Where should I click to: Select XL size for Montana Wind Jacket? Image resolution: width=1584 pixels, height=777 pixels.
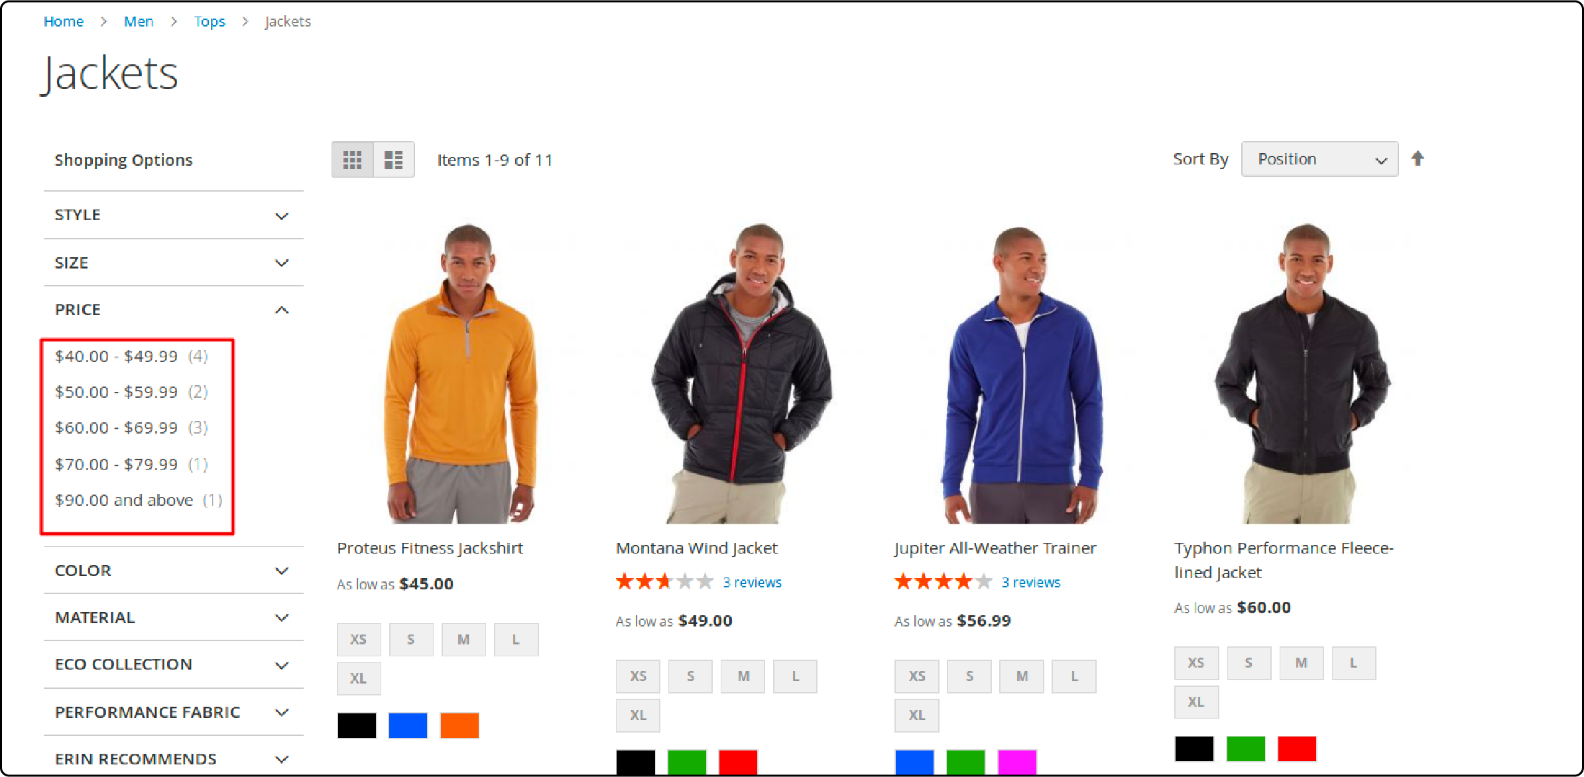pyautogui.click(x=637, y=710)
